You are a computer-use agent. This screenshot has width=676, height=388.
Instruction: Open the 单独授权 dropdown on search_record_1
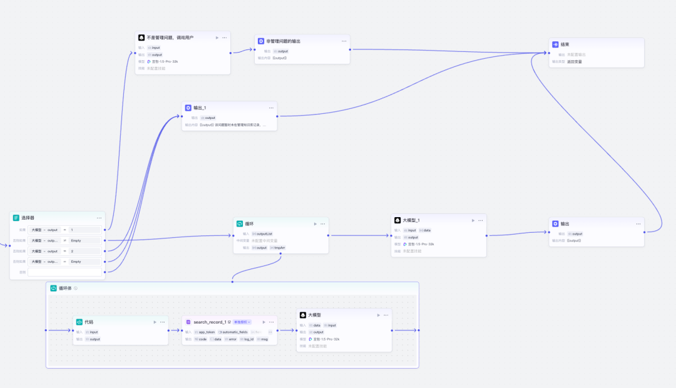point(242,322)
